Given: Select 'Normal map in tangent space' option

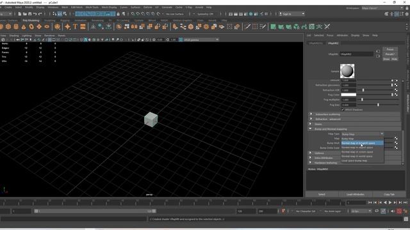Looking at the screenshot, I should tap(363, 143).
